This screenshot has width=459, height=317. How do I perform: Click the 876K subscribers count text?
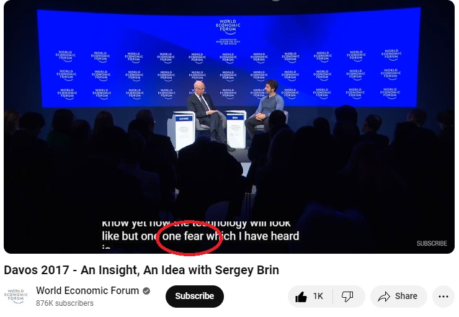pyautogui.click(x=65, y=303)
